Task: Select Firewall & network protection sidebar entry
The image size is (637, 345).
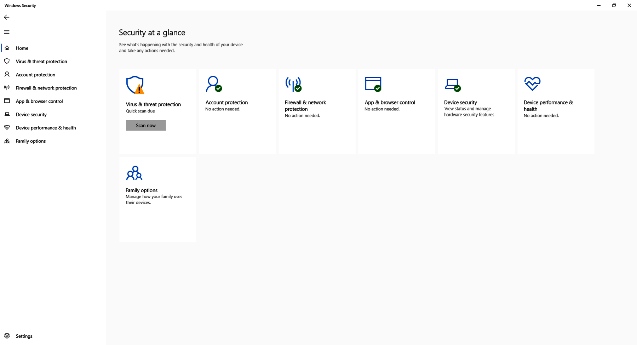Action: [46, 88]
